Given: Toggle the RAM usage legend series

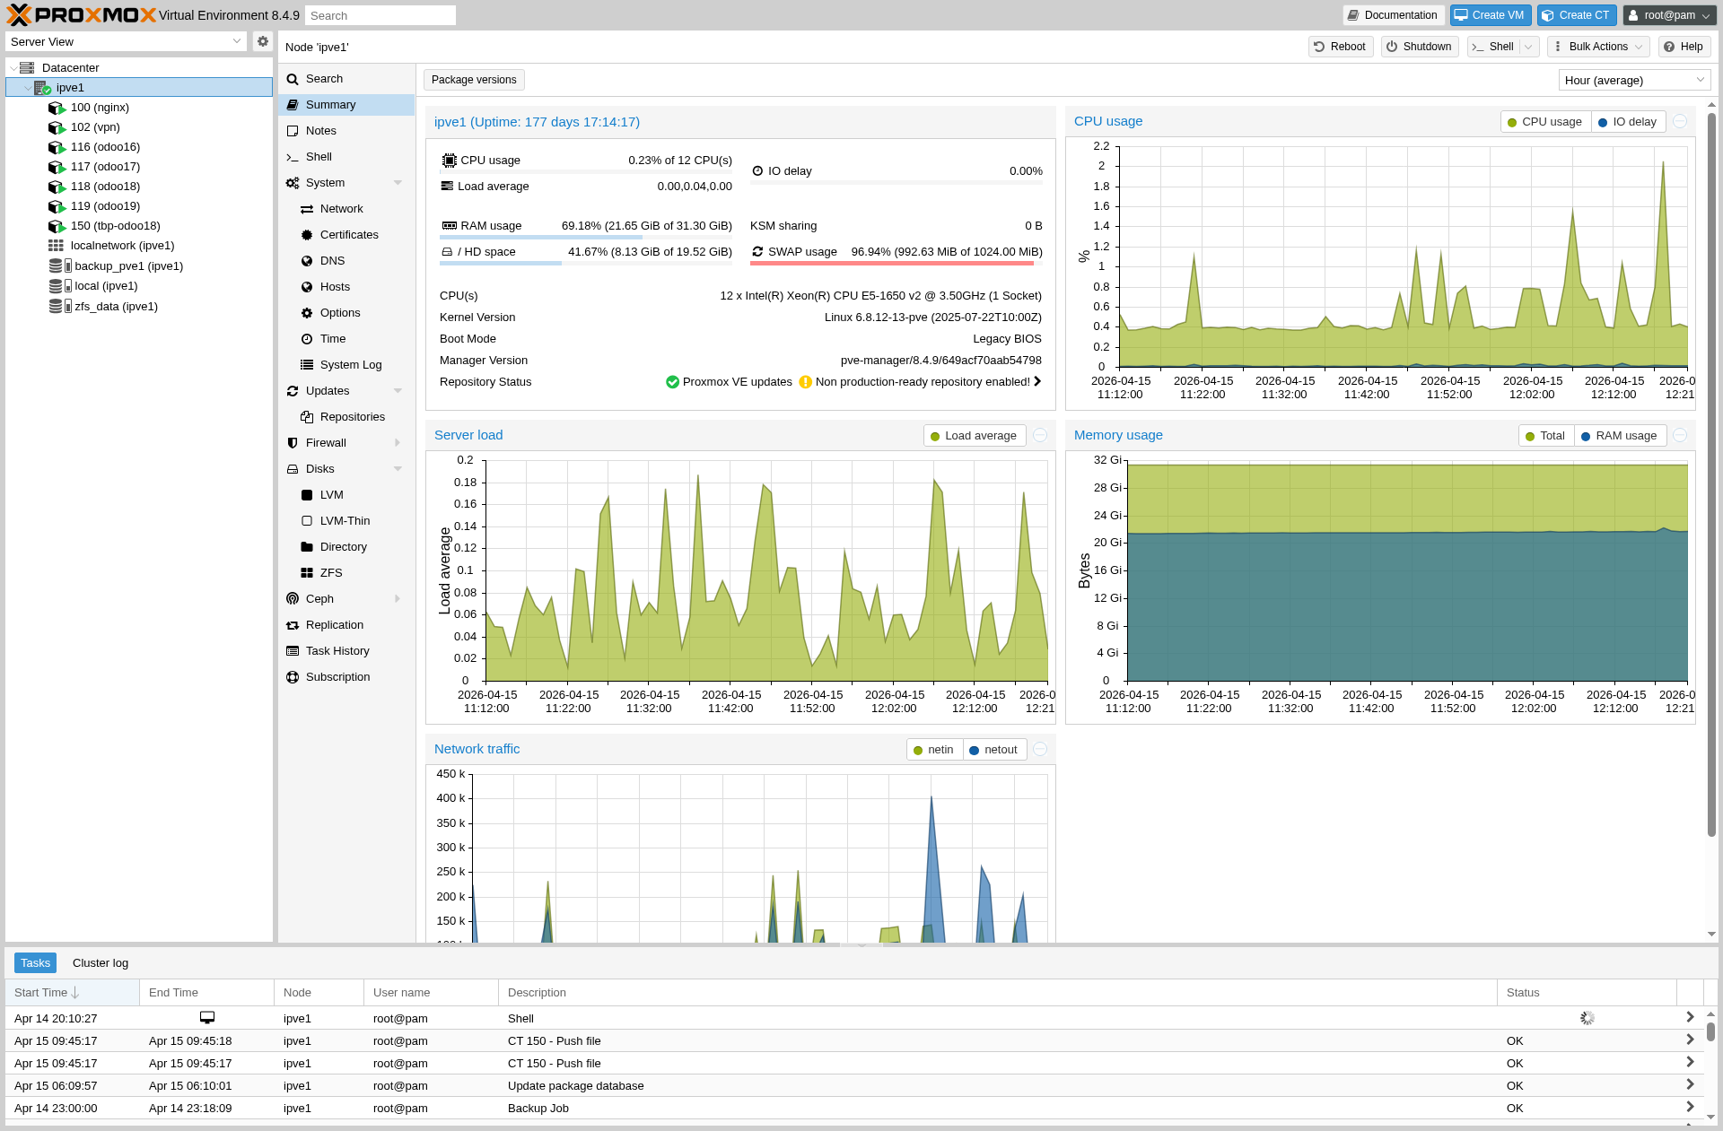Looking at the screenshot, I should tap(1620, 436).
